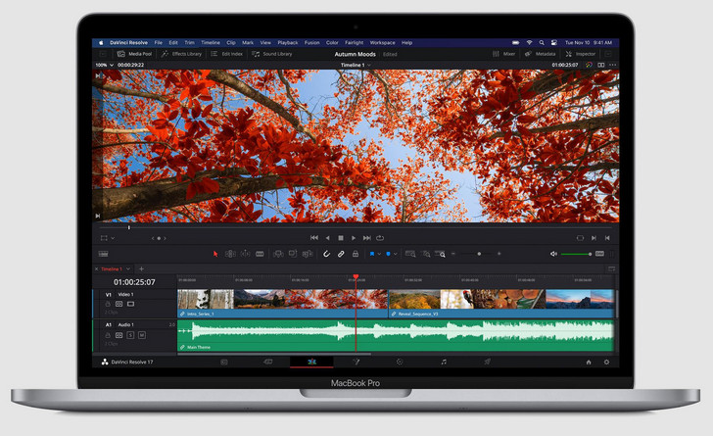The height and width of the screenshot is (436, 713).
Task: Expand the Flag color dropdown arrow
Action: point(379,254)
